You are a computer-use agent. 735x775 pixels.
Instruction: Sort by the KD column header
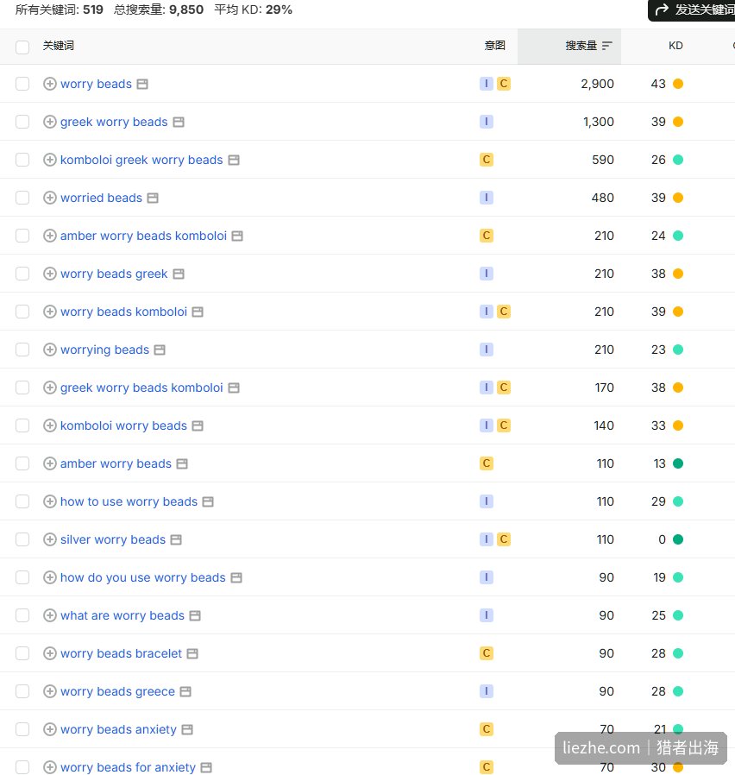click(675, 46)
